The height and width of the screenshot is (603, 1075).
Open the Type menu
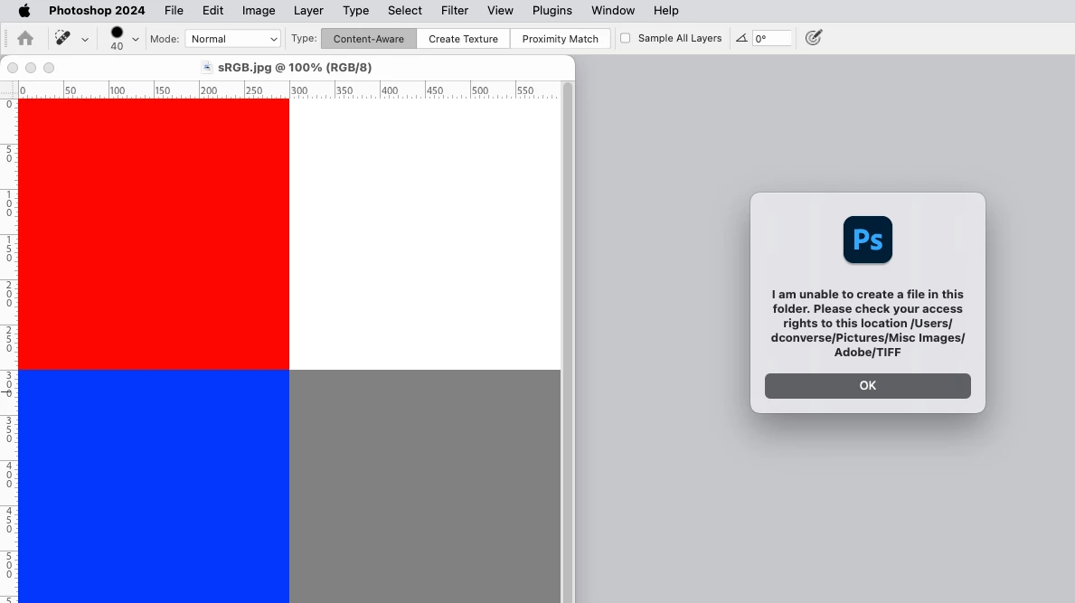point(356,10)
